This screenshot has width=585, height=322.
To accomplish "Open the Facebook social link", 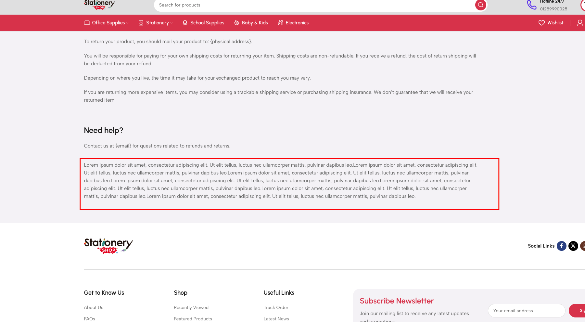I will [561, 246].
